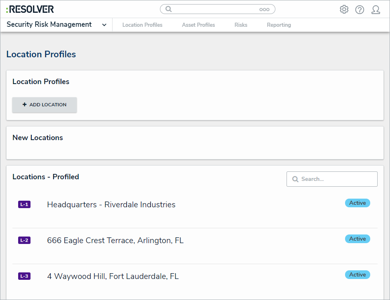This screenshot has width=390, height=300.
Task: Click the Active status tag for Headquarters
Action: (357, 203)
